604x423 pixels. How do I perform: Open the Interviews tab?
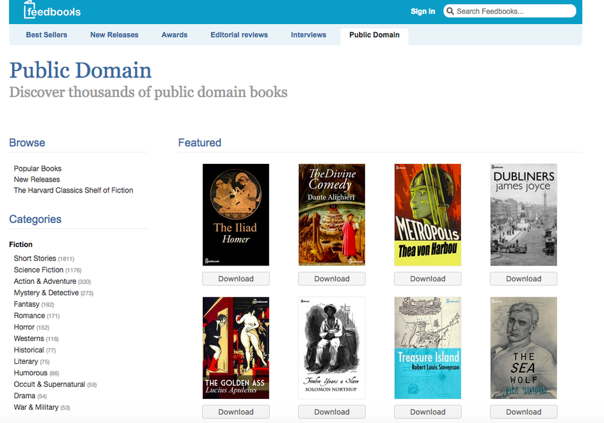tap(308, 35)
